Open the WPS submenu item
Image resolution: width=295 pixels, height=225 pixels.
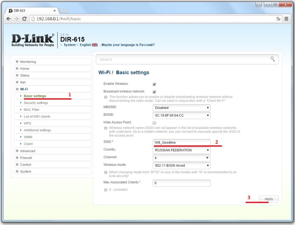point(53,123)
